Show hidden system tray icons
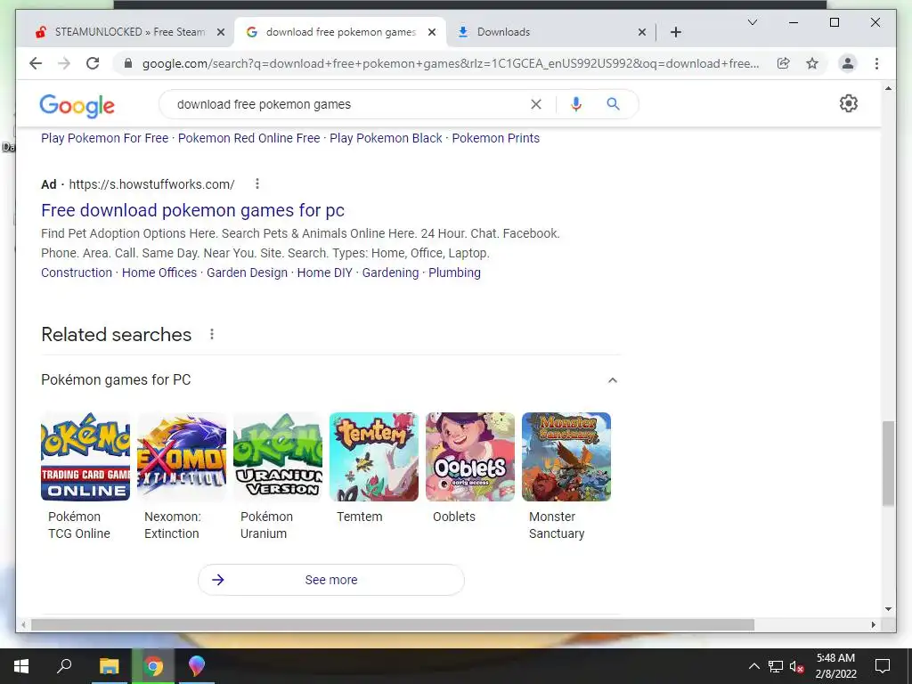 coord(753,666)
